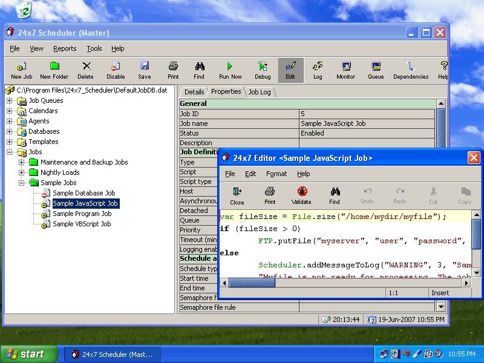This screenshot has height=363, width=484.
Task: Click 24x7 Scheduler taskbar button
Action: click(x=113, y=355)
